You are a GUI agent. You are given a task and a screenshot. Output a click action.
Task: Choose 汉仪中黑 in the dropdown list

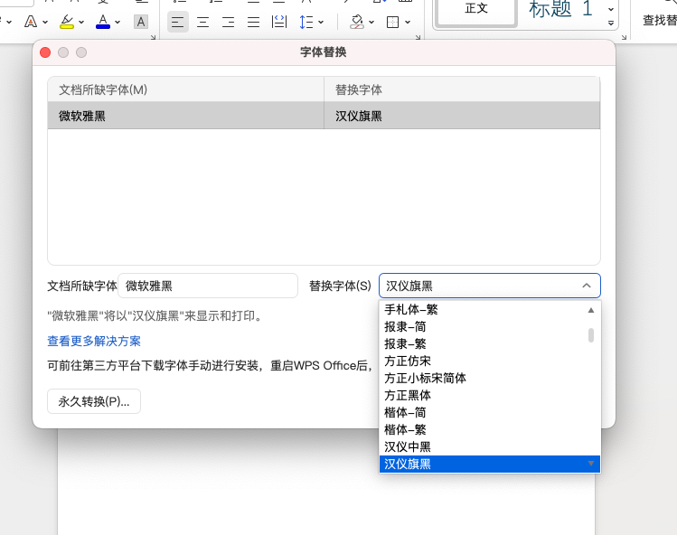(407, 446)
